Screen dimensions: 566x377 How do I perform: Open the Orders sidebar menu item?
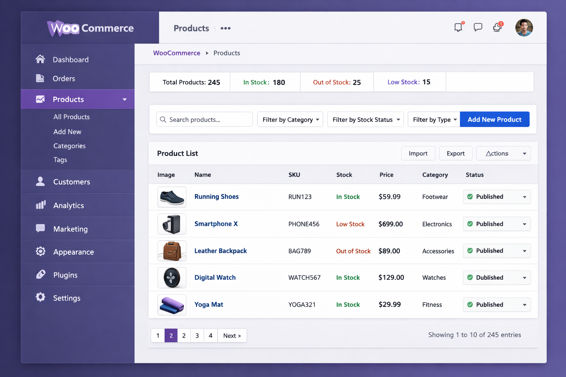(x=64, y=78)
